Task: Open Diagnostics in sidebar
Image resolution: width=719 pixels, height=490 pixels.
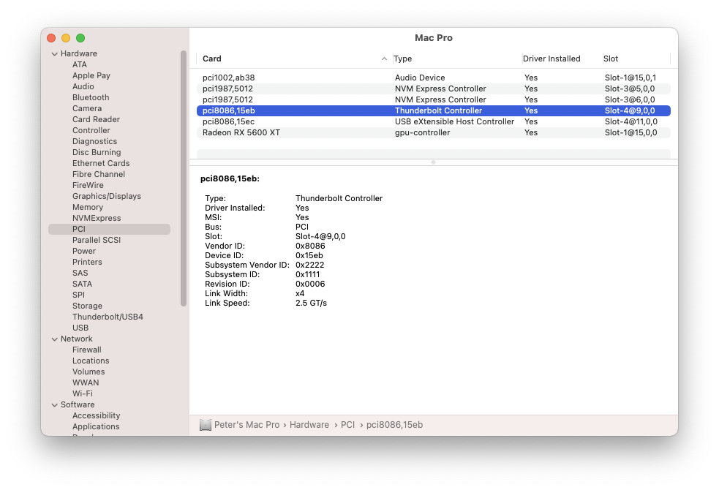Action: tap(94, 142)
